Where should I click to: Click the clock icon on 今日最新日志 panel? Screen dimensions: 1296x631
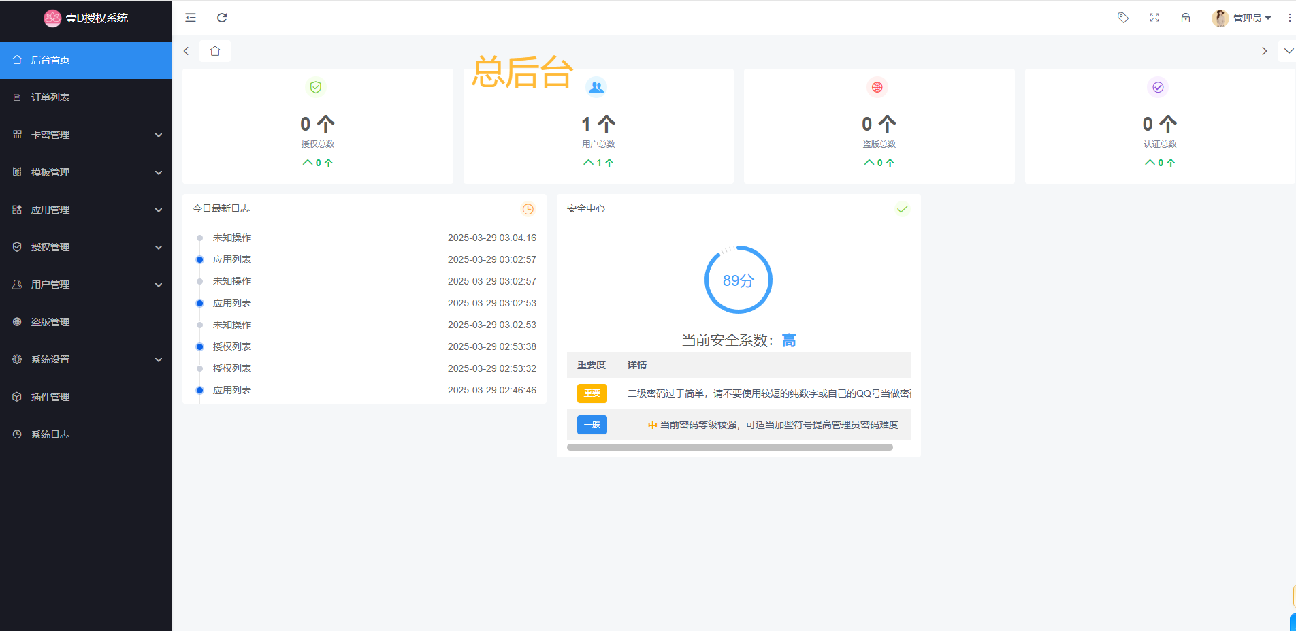pyautogui.click(x=528, y=209)
